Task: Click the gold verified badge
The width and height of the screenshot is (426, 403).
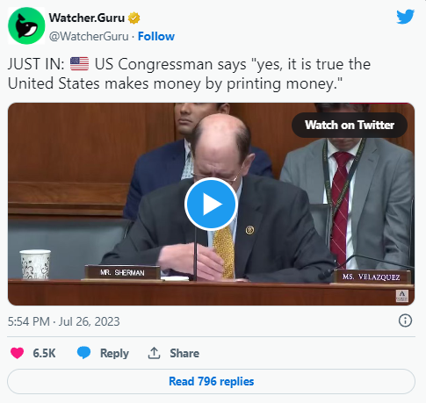Action: pyautogui.click(x=134, y=18)
